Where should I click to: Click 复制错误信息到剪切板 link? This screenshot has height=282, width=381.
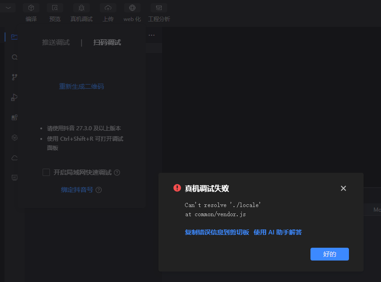[217, 232]
